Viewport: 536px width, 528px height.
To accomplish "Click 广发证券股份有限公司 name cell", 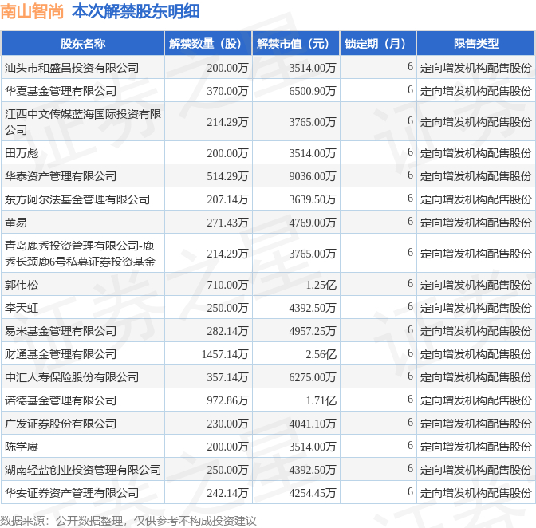I will point(83,424).
